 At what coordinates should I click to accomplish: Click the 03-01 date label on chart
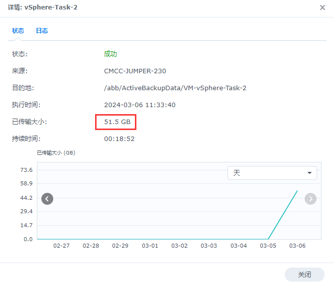click(x=150, y=246)
